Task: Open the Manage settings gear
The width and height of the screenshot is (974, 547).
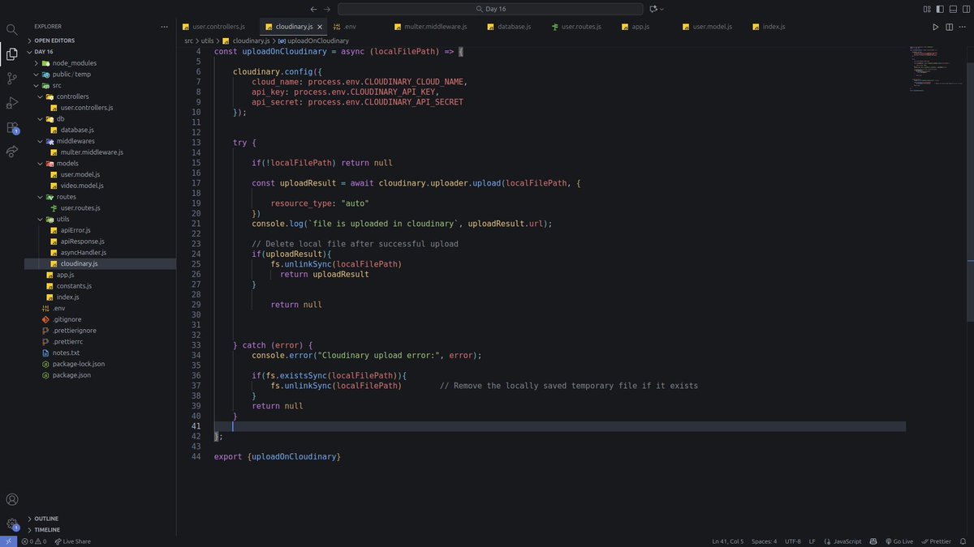Action: click(11, 523)
